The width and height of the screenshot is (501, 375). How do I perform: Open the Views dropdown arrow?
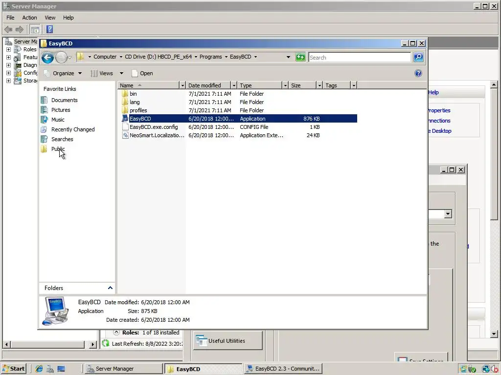[x=121, y=73]
